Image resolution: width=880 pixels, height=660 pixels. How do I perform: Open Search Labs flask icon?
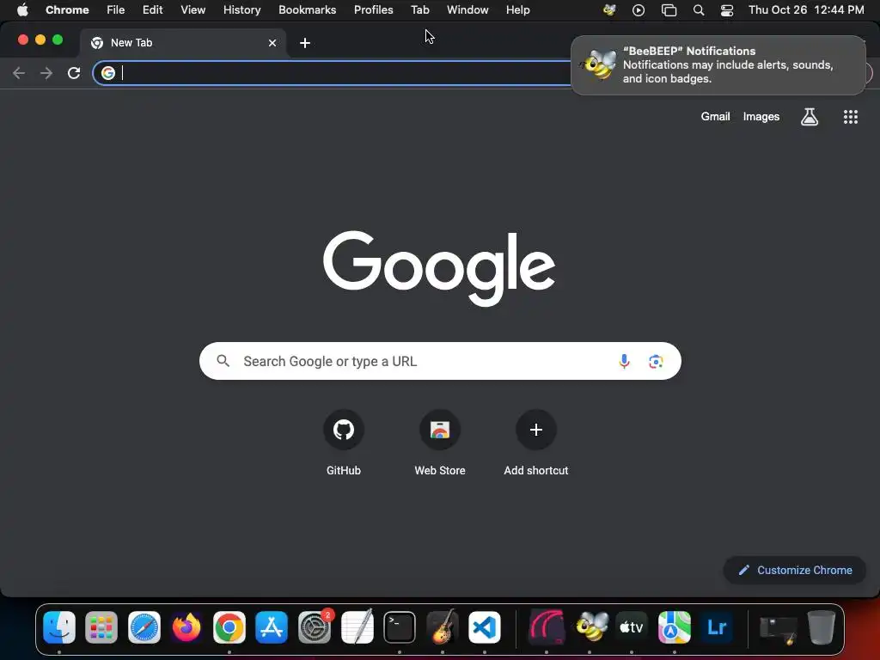pos(810,117)
